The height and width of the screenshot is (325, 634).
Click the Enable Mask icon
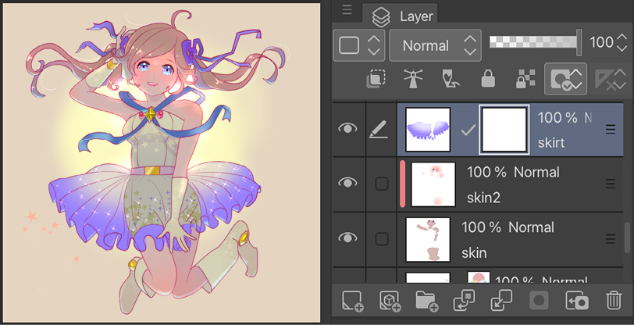(565, 79)
